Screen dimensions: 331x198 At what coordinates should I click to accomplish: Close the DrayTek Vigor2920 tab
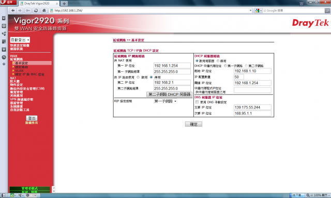[57, 4]
